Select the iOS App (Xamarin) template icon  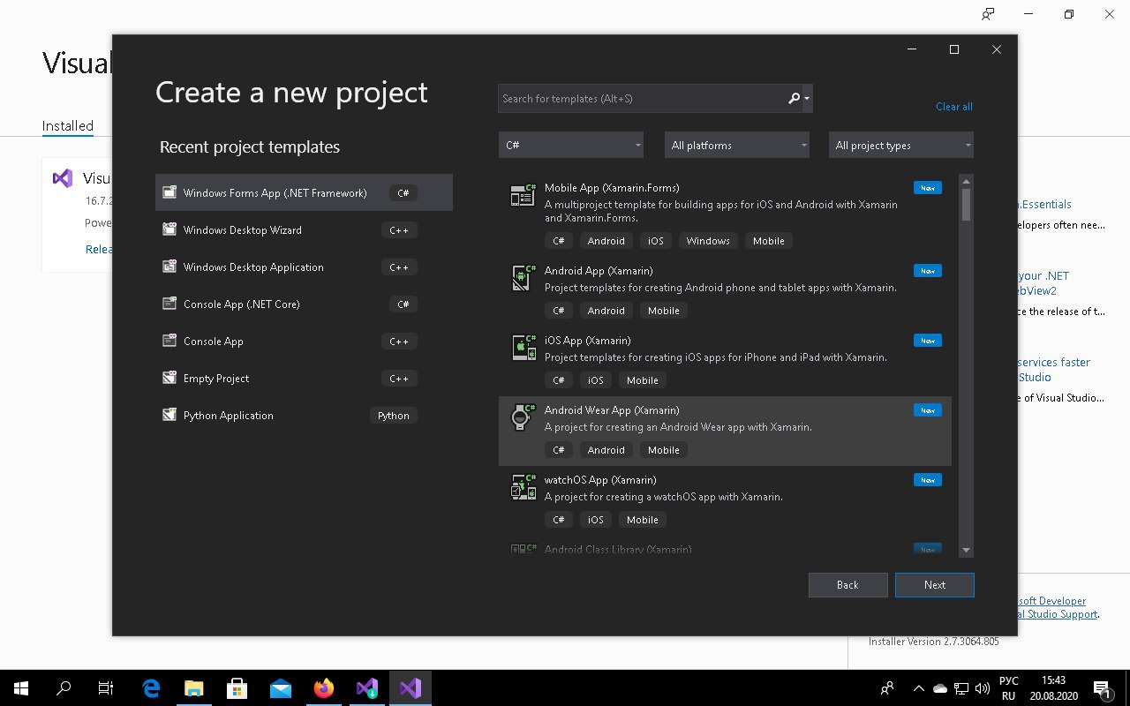(x=524, y=348)
